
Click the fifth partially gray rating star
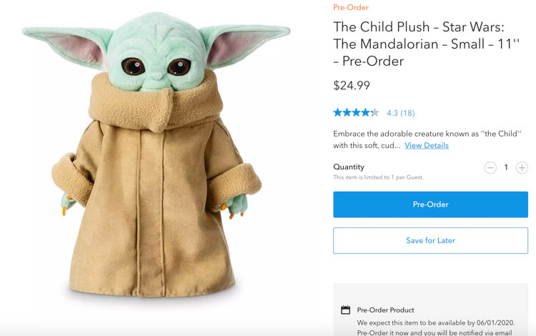point(374,112)
